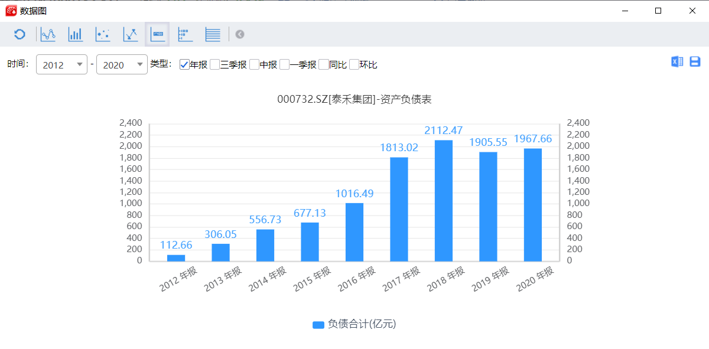Switch to scatter chart view
709x349 pixels.
tap(103, 34)
